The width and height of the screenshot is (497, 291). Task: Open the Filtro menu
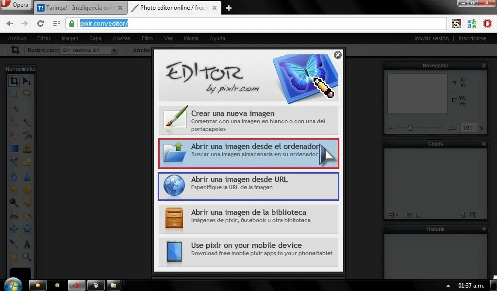pyautogui.click(x=147, y=38)
